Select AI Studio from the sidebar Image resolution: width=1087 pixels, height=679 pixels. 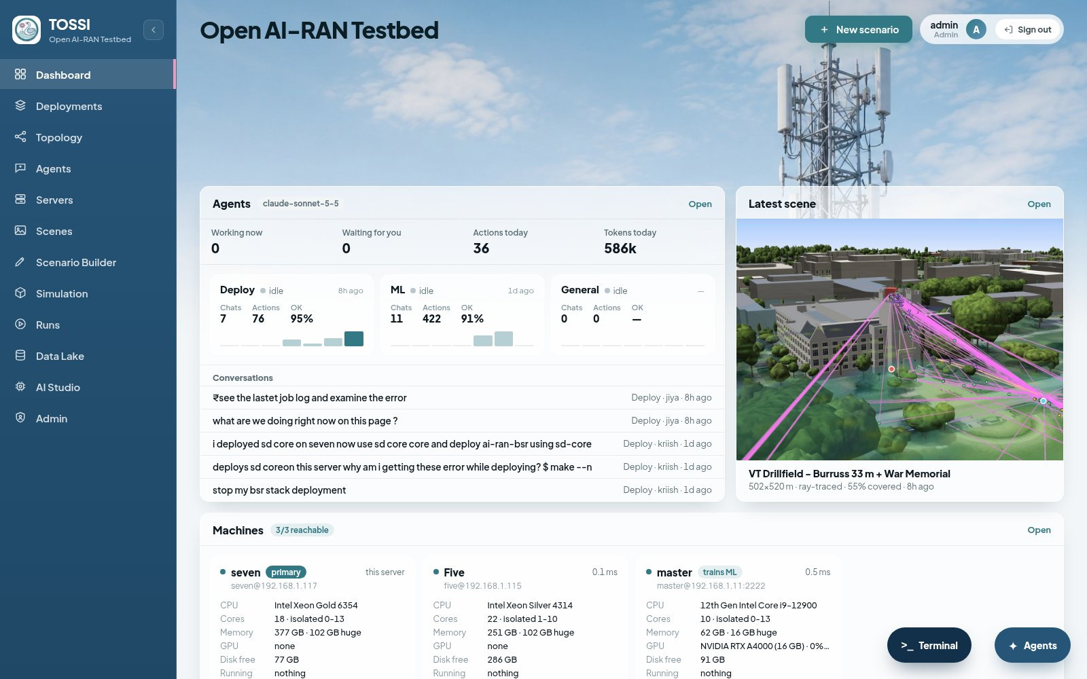click(88, 387)
